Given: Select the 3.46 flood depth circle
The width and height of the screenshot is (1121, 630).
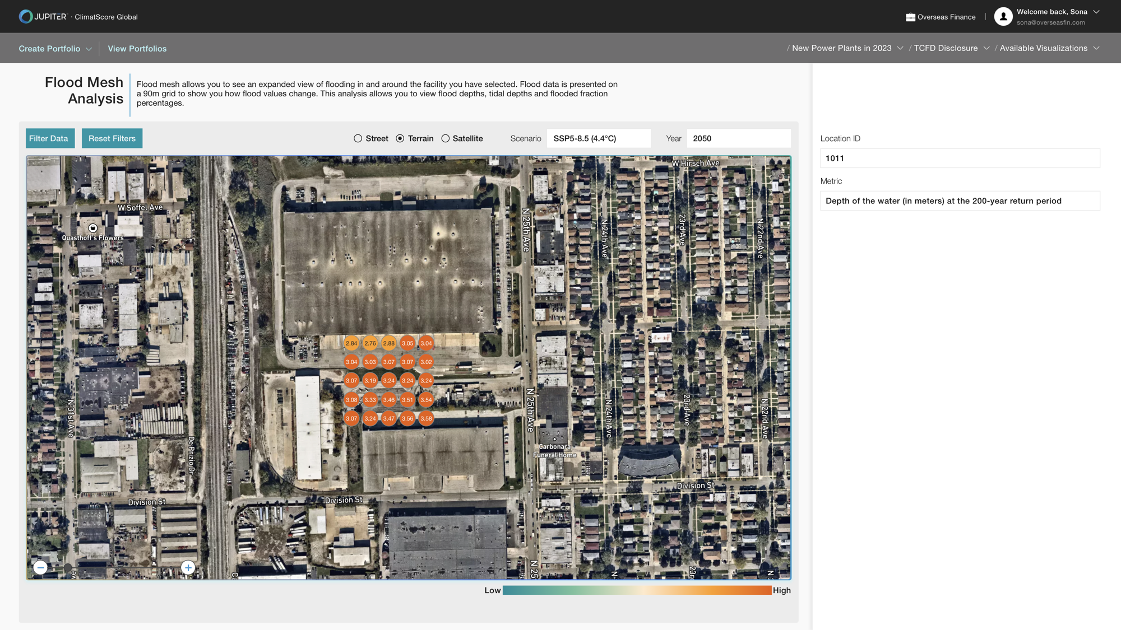Looking at the screenshot, I should pyautogui.click(x=389, y=400).
